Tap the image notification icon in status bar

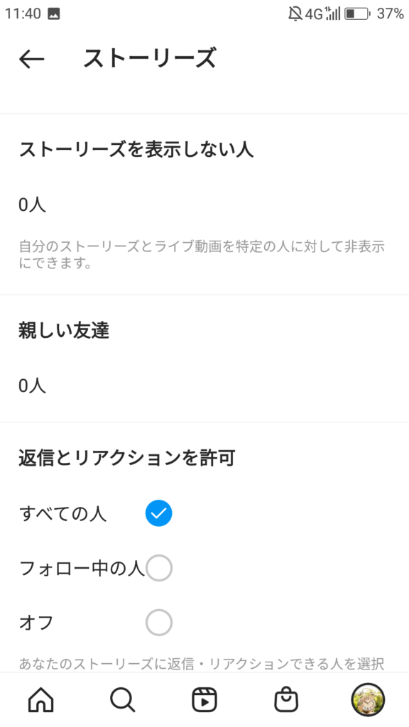click(x=54, y=14)
